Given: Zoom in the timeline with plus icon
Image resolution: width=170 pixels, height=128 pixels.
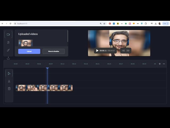Looking at the screenshot, I should tap(160, 64).
